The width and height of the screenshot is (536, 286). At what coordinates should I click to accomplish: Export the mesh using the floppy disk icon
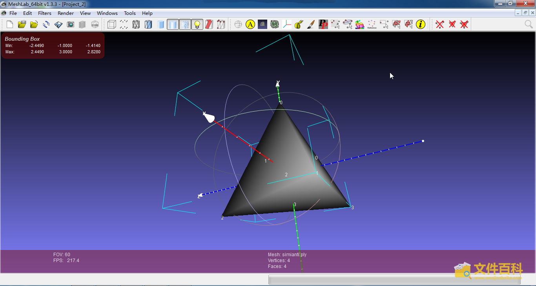click(58, 25)
